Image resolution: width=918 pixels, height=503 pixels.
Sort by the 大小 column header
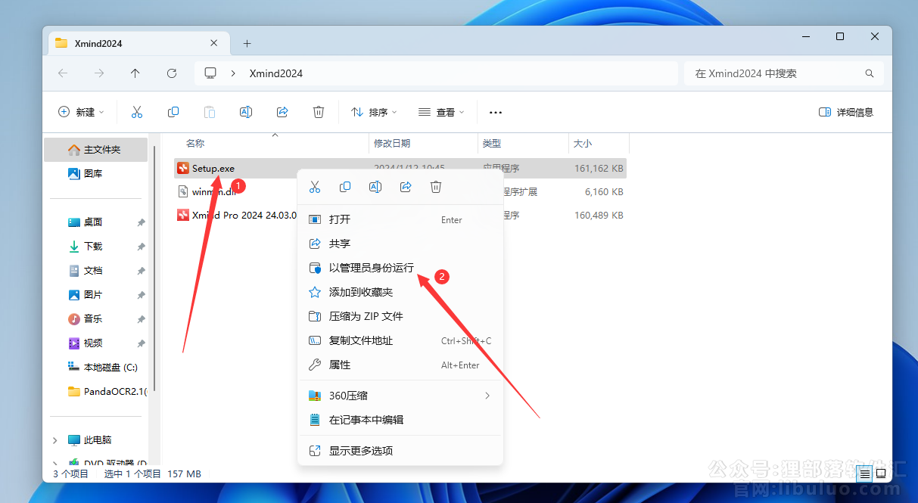[x=583, y=143]
